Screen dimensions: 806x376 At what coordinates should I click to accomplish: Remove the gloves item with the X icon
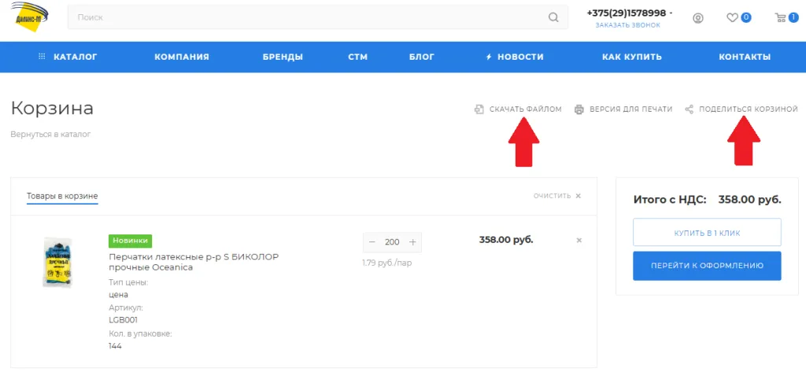(x=579, y=241)
